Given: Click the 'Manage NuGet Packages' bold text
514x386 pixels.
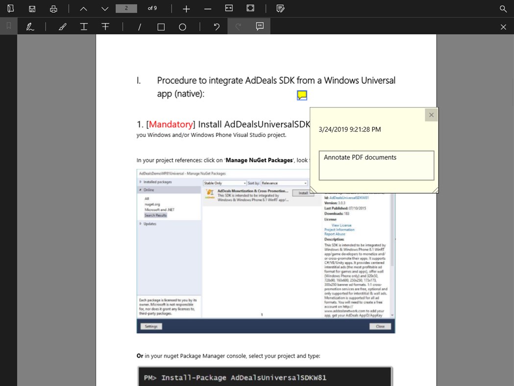Looking at the screenshot, I should point(259,160).
